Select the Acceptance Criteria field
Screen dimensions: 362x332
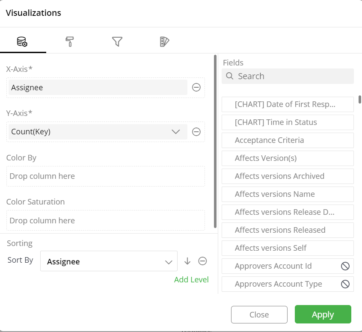click(288, 140)
